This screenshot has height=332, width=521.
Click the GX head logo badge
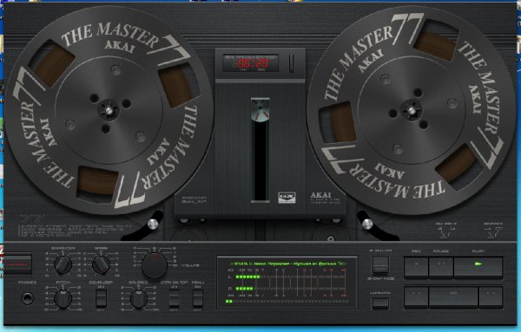click(287, 197)
